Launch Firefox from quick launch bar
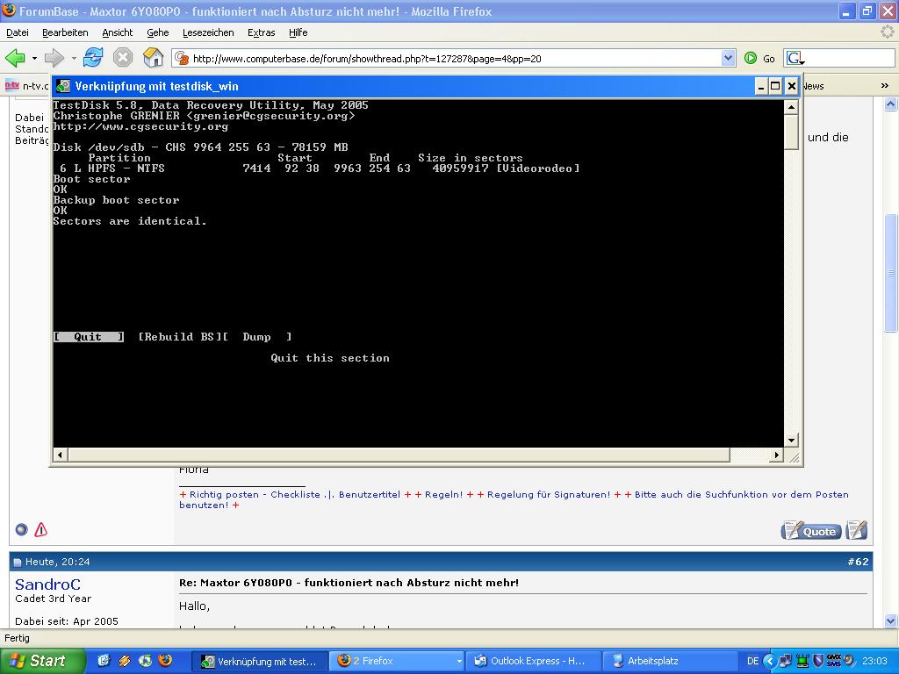This screenshot has width=899, height=674. click(164, 661)
